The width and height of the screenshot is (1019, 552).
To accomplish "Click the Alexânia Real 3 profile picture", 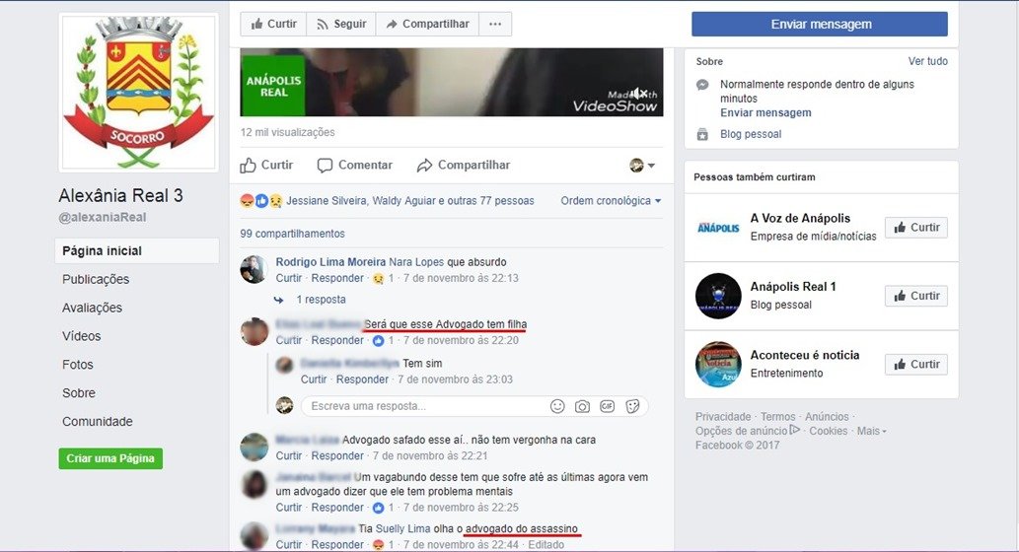I will coord(138,93).
